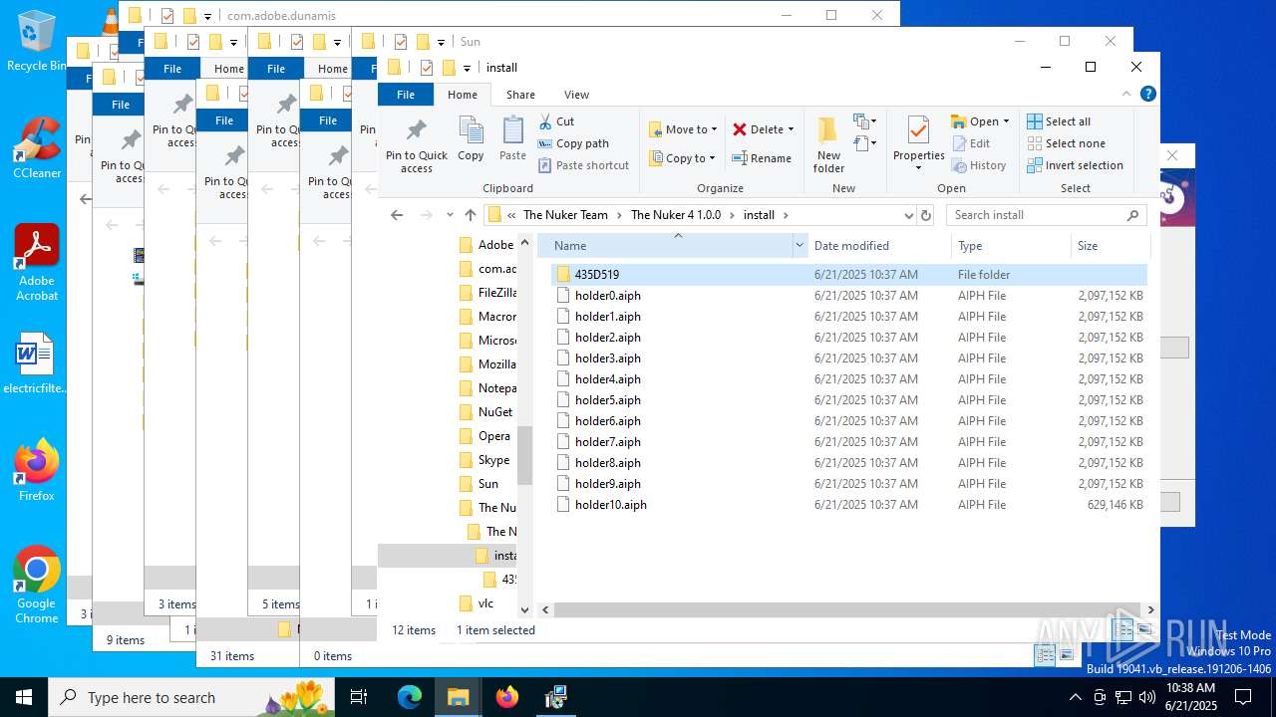
Task: Switch to Details view layout icon
Action: [1123, 629]
